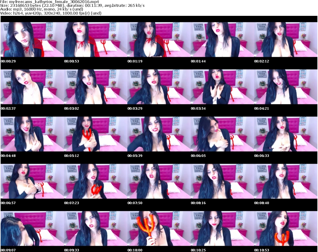Open the frame at 00:09:07

32,228
